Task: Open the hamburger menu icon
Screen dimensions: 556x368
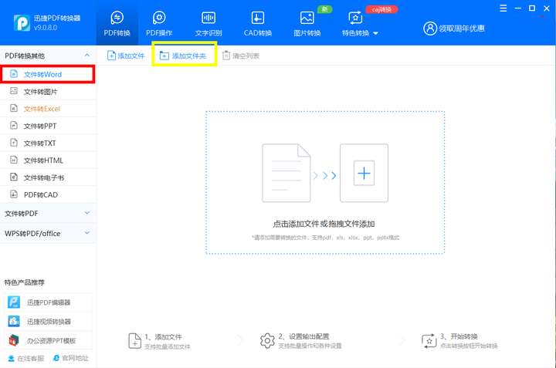Action: point(503,8)
